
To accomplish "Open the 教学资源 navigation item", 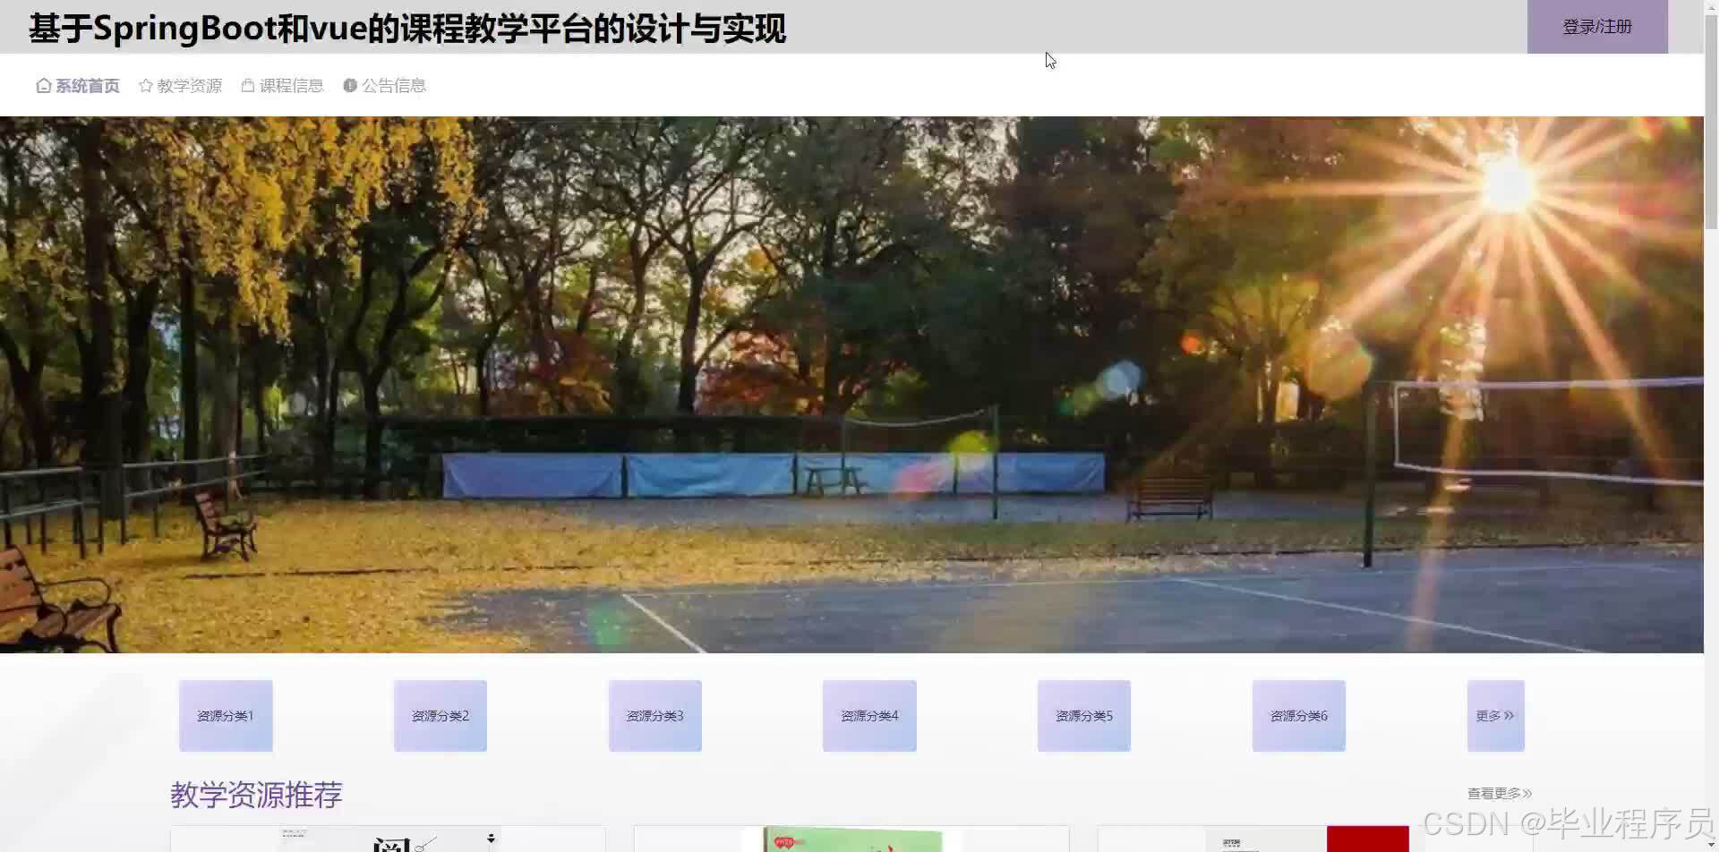I will 192,85.
